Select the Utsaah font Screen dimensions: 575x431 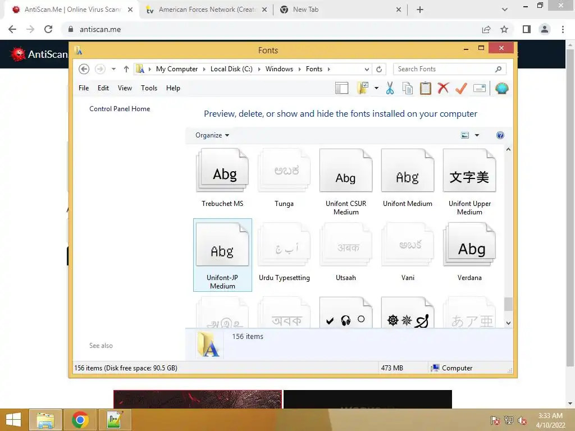(x=346, y=253)
